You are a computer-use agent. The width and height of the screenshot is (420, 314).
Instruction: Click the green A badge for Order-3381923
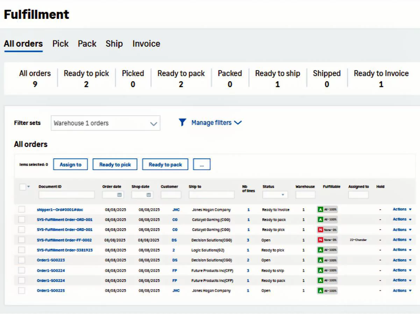(320, 250)
